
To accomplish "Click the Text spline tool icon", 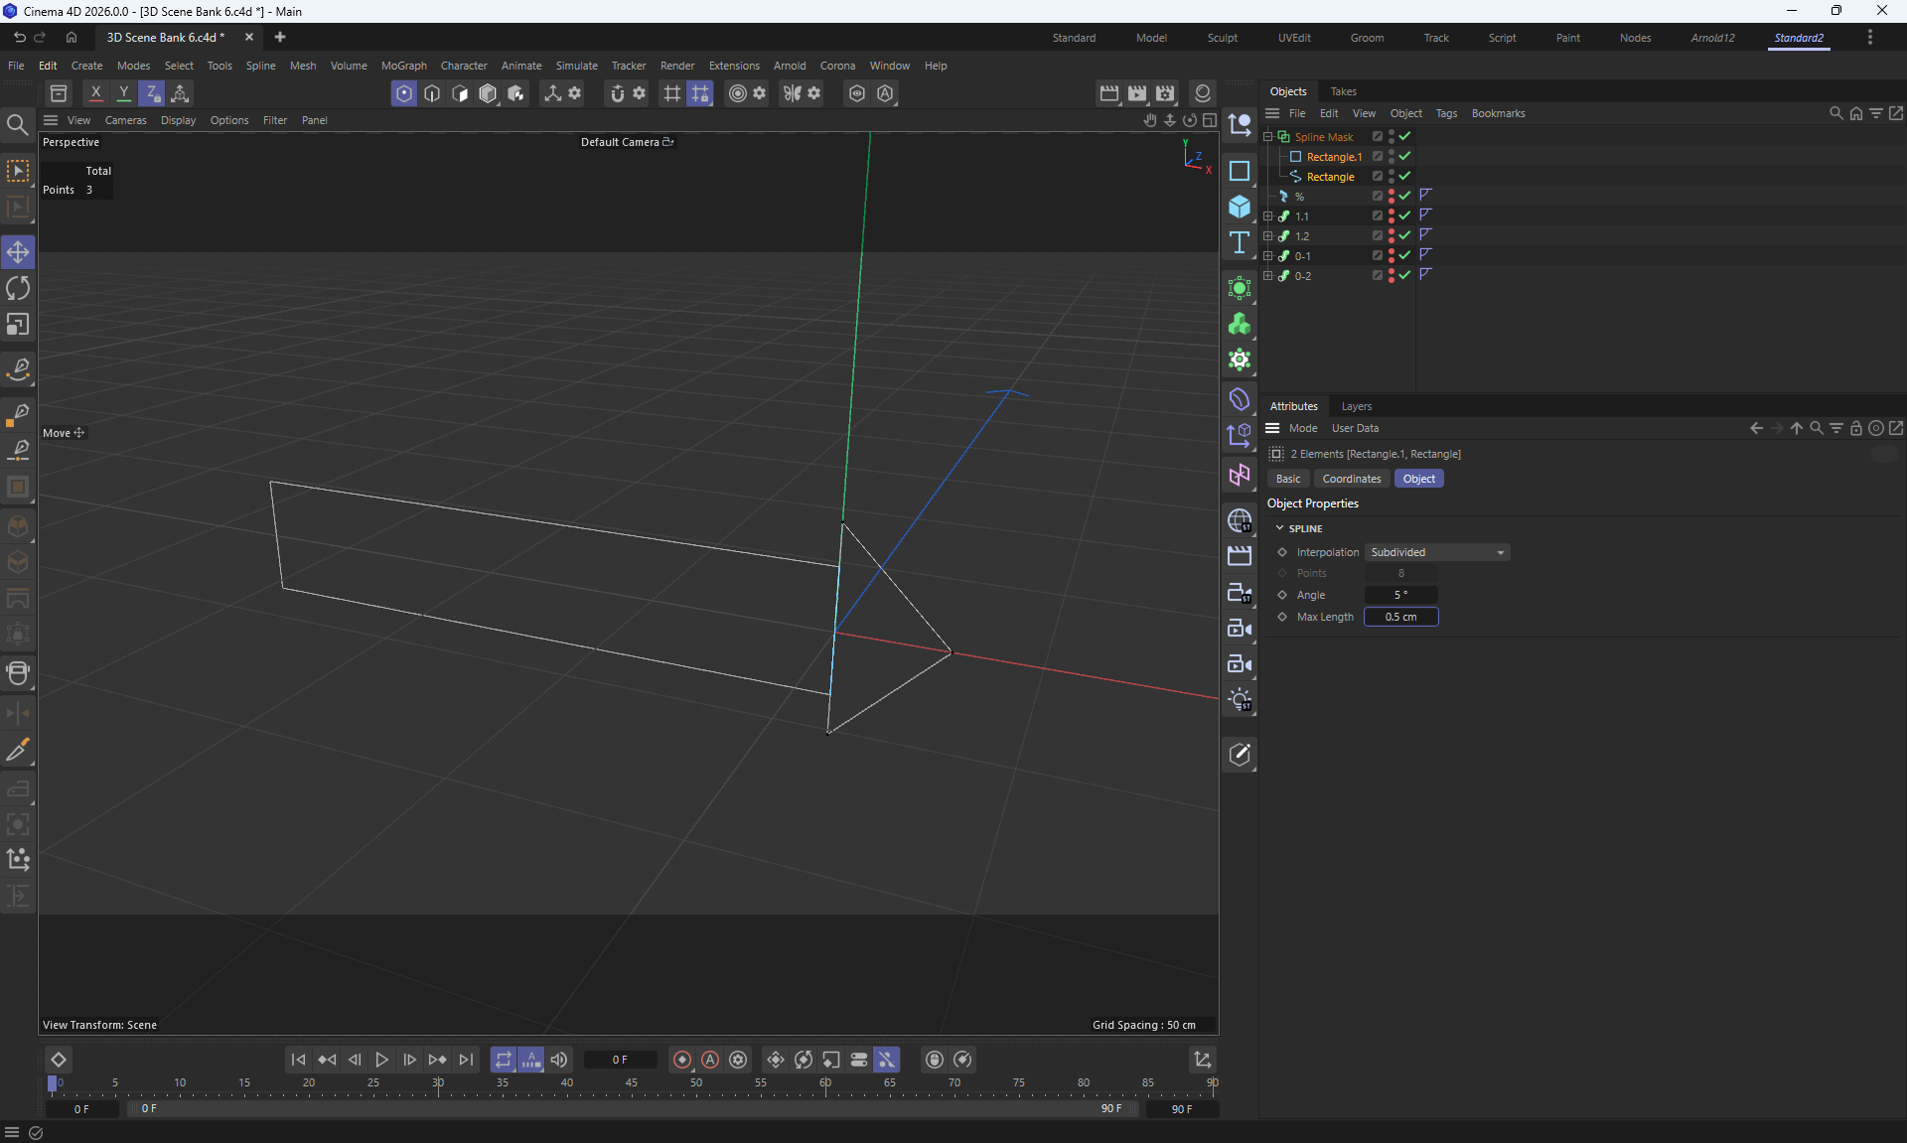I will point(1240,243).
